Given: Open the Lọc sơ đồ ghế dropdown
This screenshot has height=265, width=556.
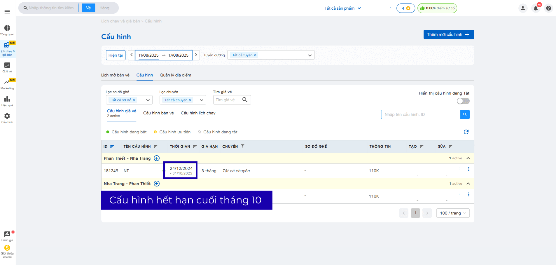Looking at the screenshot, I should [148, 100].
